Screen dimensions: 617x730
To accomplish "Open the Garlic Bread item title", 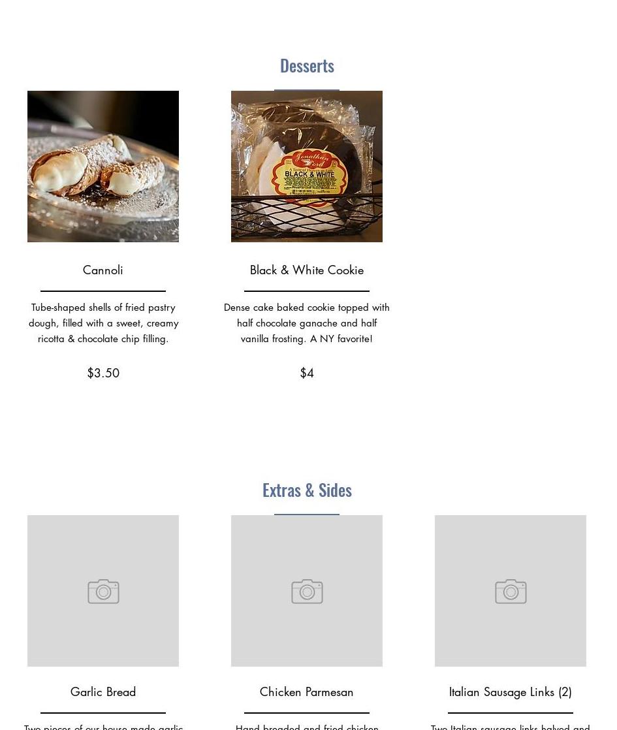I will (103, 692).
